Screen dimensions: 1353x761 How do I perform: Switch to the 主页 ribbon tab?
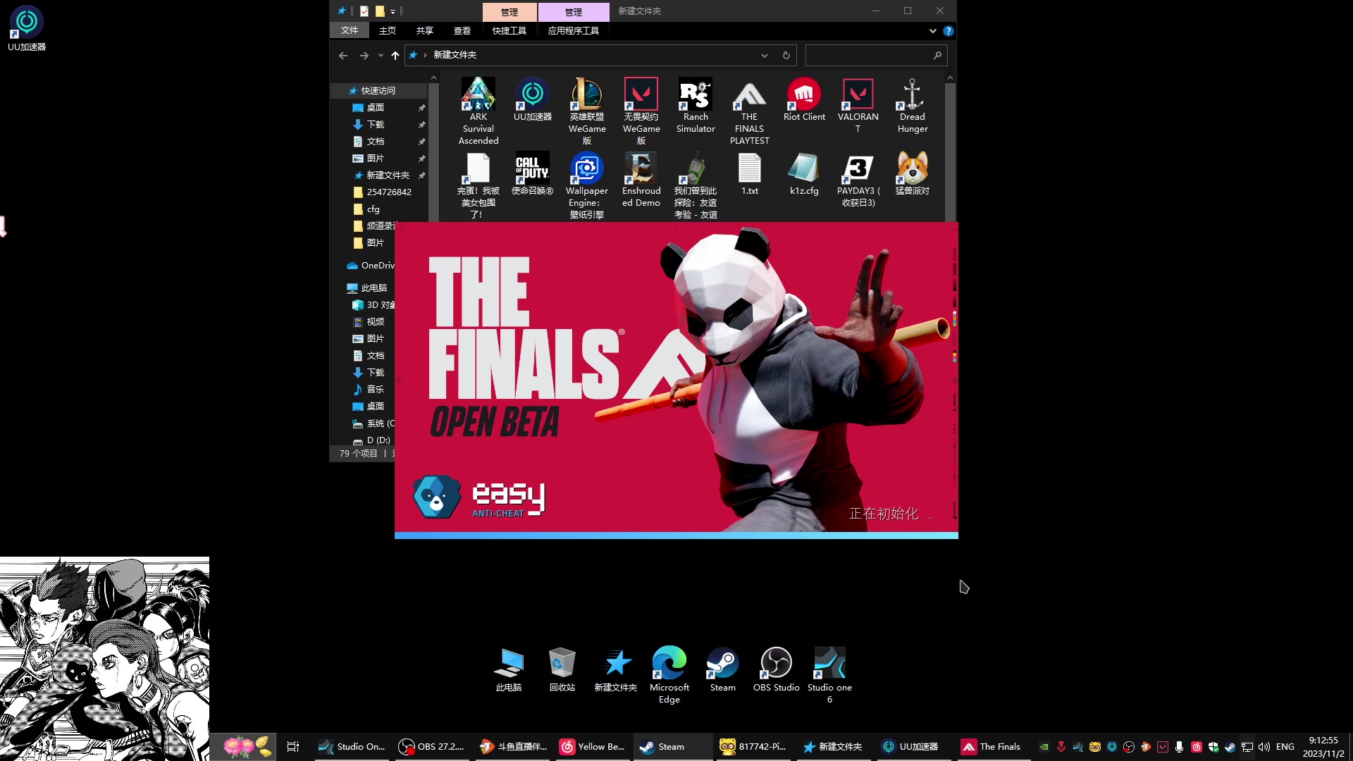coord(388,30)
